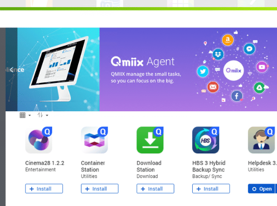Viewport: 277px width, 206px height.
Task: Click the monitor image on banner
Action: coord(59,69)
